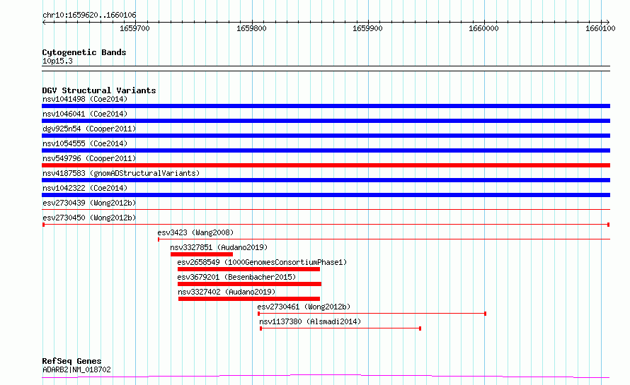Image resolution: width=630 pixels, height=385 pixels.
Task: Select the blue bar for nsv4187583
Action: point(326,180)
